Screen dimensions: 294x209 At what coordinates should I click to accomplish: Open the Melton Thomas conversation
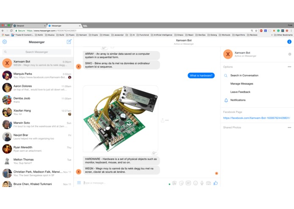pos(36,161)
